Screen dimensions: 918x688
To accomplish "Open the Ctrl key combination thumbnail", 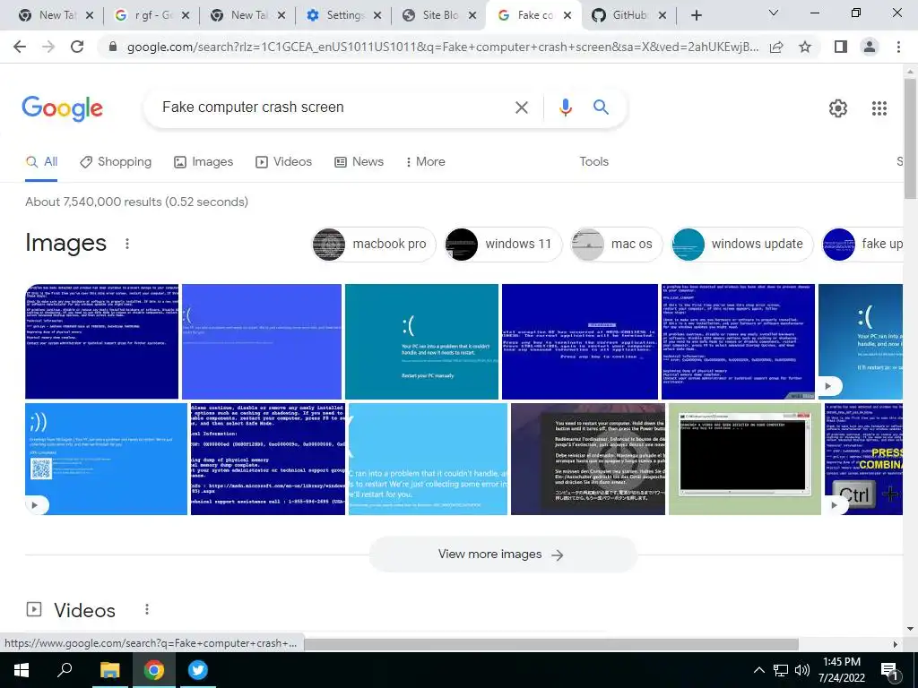I will coord(863,459).
